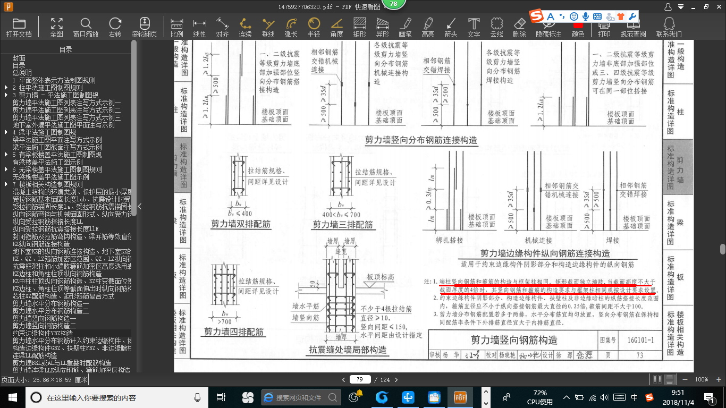Screen dimensions: 726x408
Task: Select the 画笔 brush tool
Action: [x=405, y=27]
